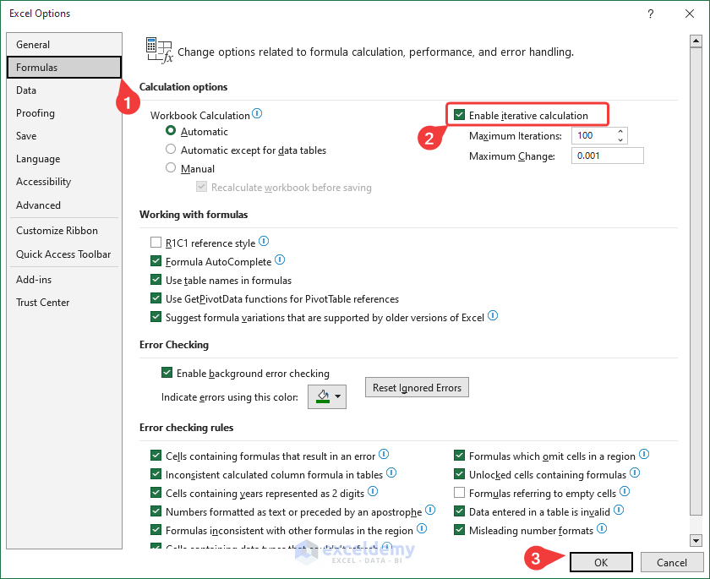Click scrollbar down arrow

[x=696, y=540]
